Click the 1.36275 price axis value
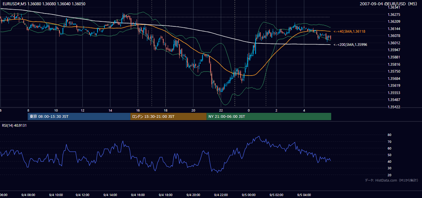 394,15
